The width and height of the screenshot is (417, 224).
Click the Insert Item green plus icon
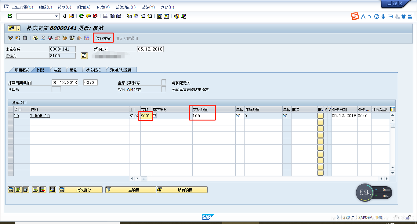35,190
